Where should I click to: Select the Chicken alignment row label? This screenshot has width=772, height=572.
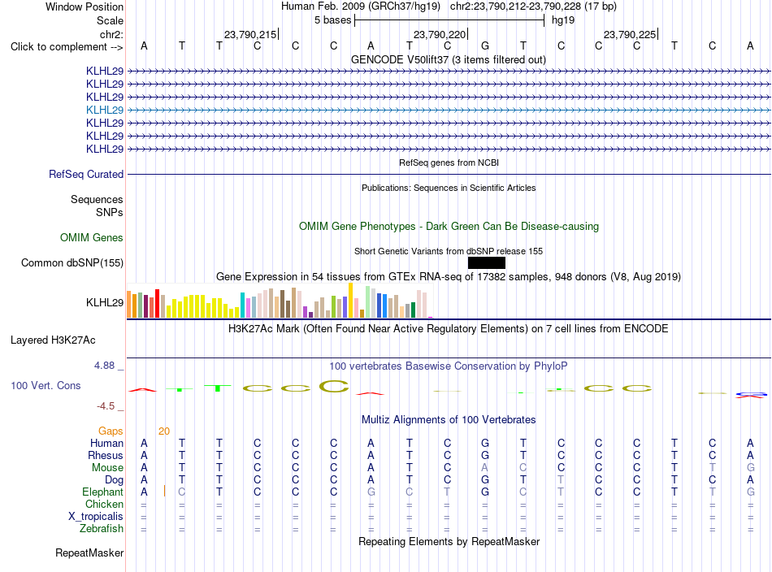[x=104, y=504]
